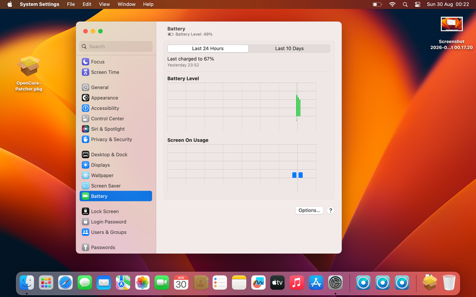Select Wallpaper settings item

tap(115, 175)
